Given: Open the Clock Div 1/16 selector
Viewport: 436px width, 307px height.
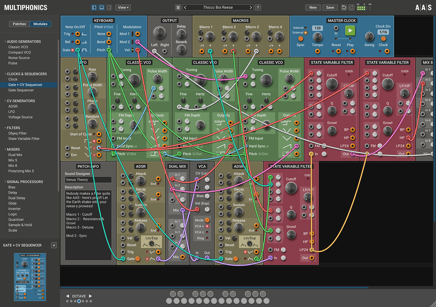Looking at the screenshot, I should coord(383,31).
